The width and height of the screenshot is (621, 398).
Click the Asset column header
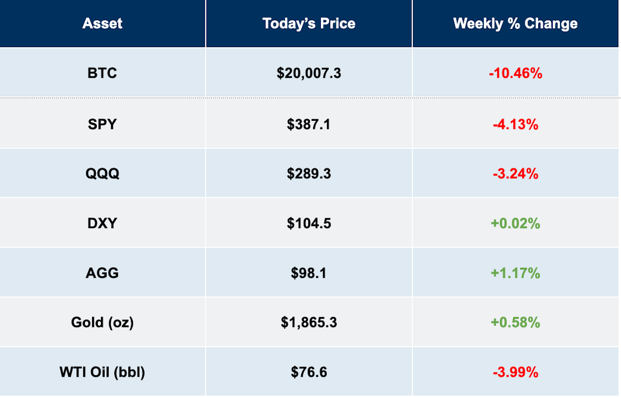(102, 23)
